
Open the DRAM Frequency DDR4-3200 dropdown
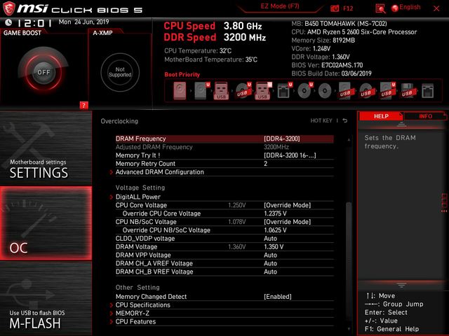[x=282, y=139]
